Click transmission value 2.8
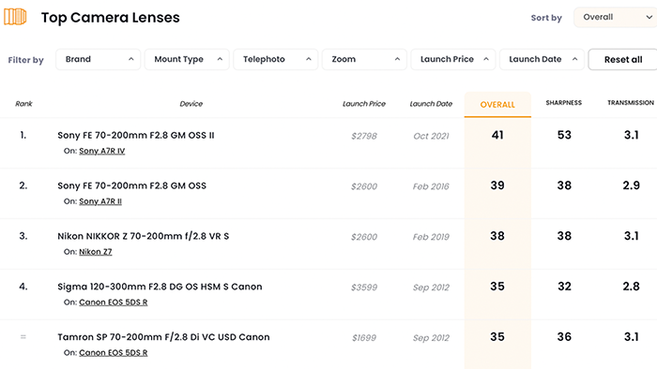The height and width of the screenshot is (369, 657). pos(631,287)
